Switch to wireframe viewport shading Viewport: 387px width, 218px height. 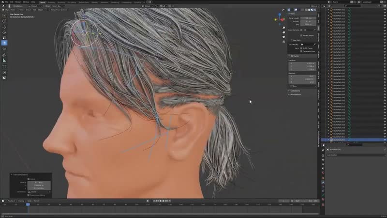(x=306, y=10)
